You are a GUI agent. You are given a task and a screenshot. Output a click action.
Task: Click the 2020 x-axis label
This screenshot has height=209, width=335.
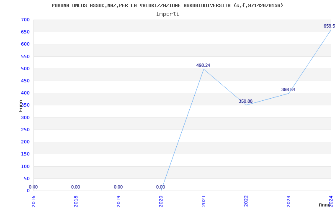pyautogui.click(x=161, y=201)
